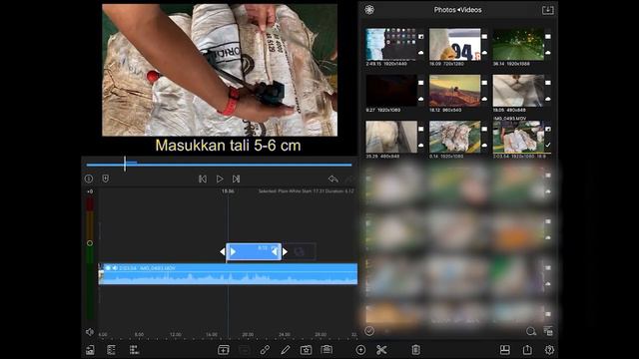Open the clipboard toolbox icon
Screen dimensions: 639x359
326,350
